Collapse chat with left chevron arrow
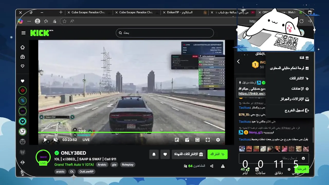329x185 pixels. pyautogui.click(x=238, y=61)
